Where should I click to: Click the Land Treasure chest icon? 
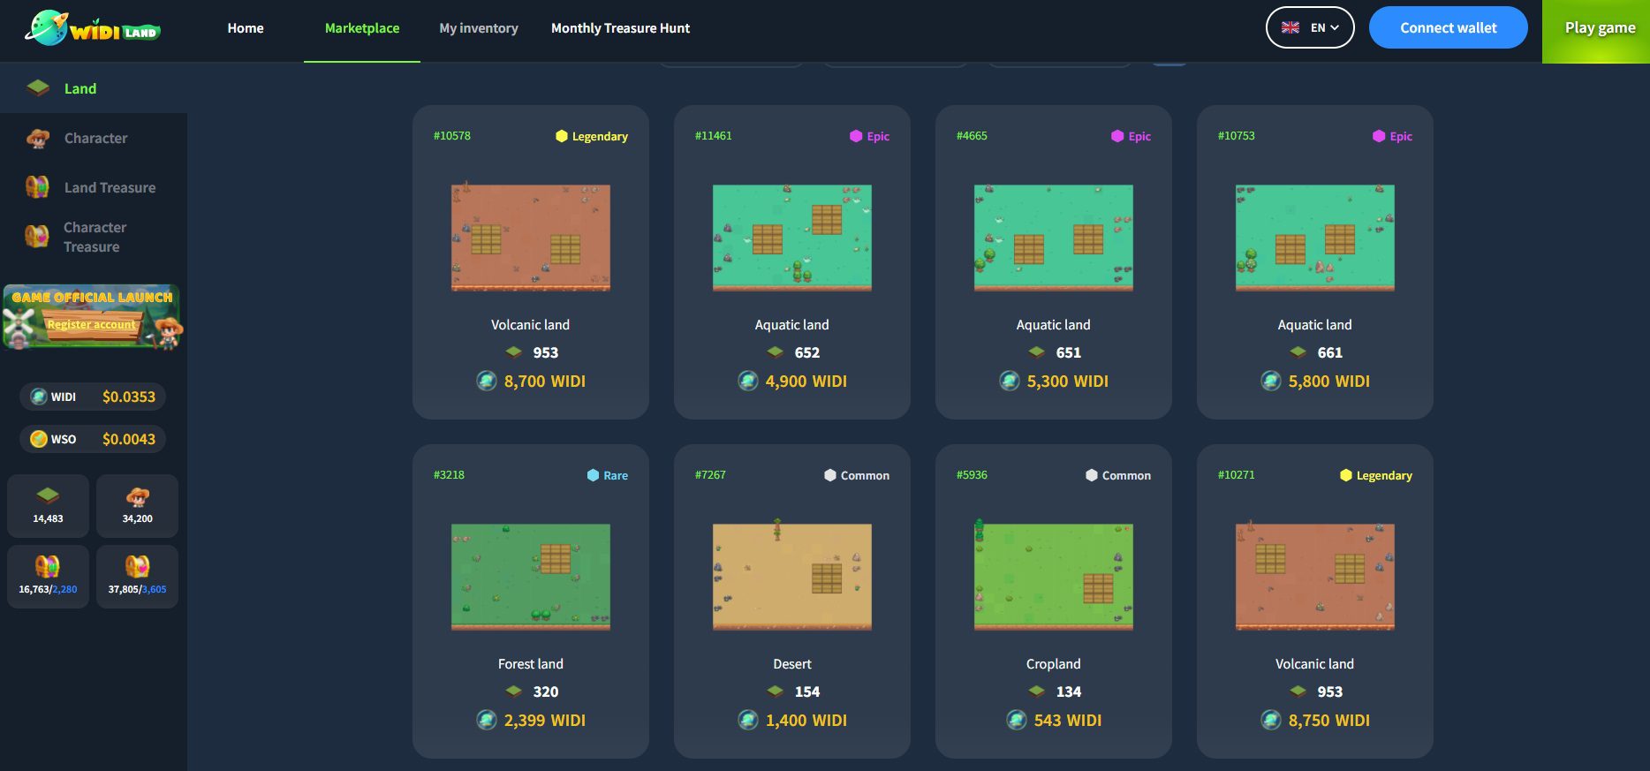pyautogui.click(x=37, y=186)
